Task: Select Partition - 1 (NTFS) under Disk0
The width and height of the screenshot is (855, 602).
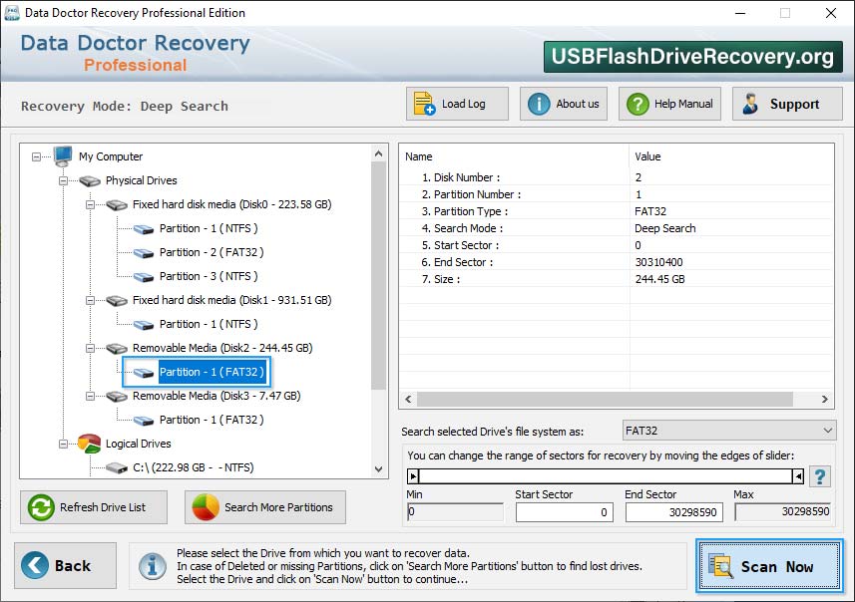Action: click(x=209, y=229)
